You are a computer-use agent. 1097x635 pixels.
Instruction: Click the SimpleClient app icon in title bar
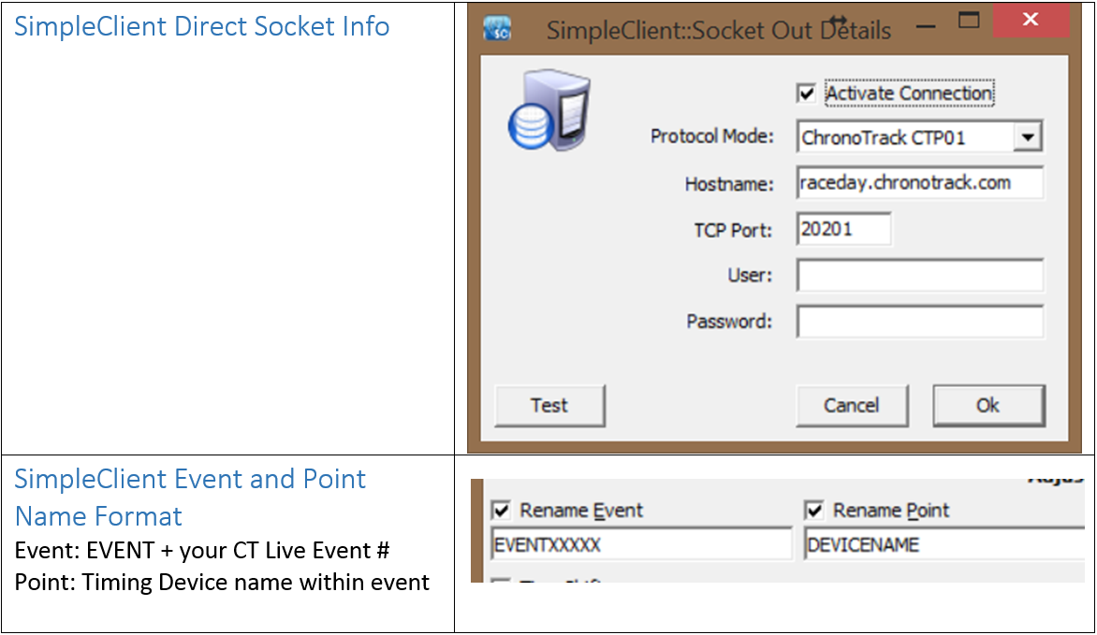tap(497, 29)
